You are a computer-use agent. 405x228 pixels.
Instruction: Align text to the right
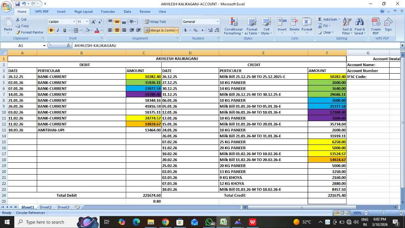[124, 30]
